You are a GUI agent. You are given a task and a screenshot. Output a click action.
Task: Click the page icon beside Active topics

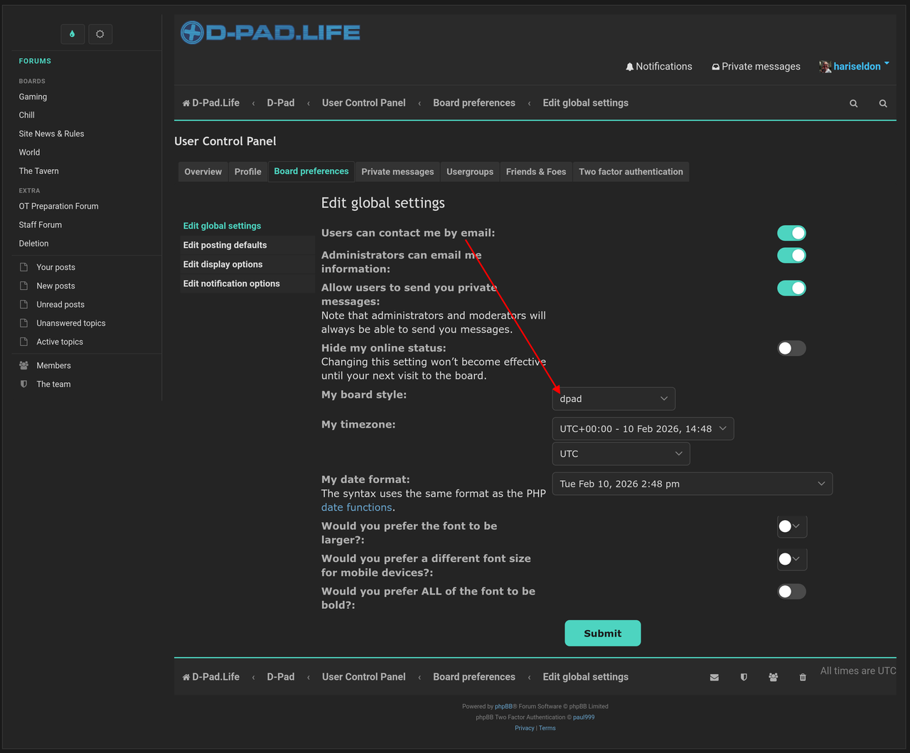(23, 342)
